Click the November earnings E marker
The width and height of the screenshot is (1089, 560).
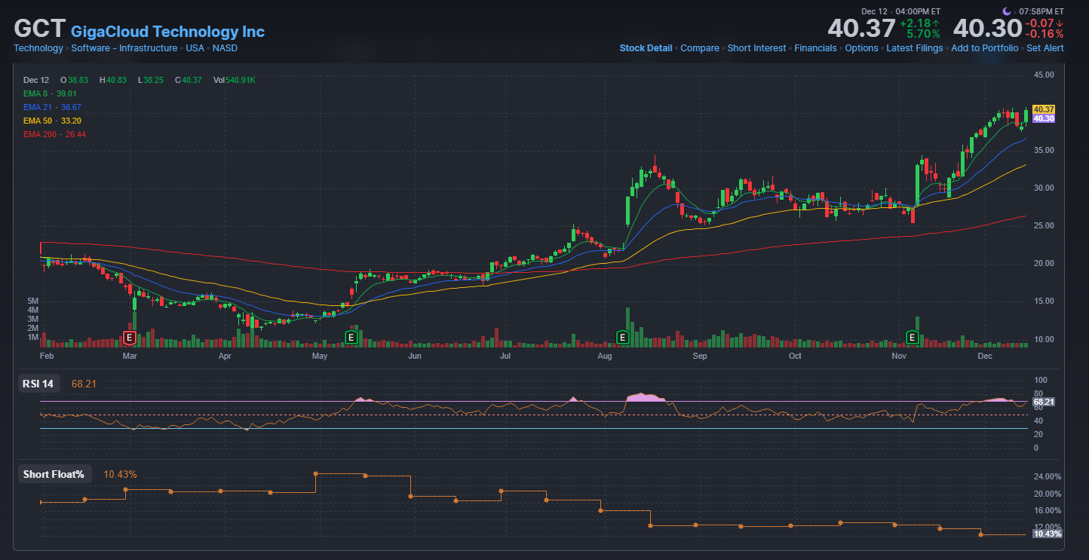913,337
